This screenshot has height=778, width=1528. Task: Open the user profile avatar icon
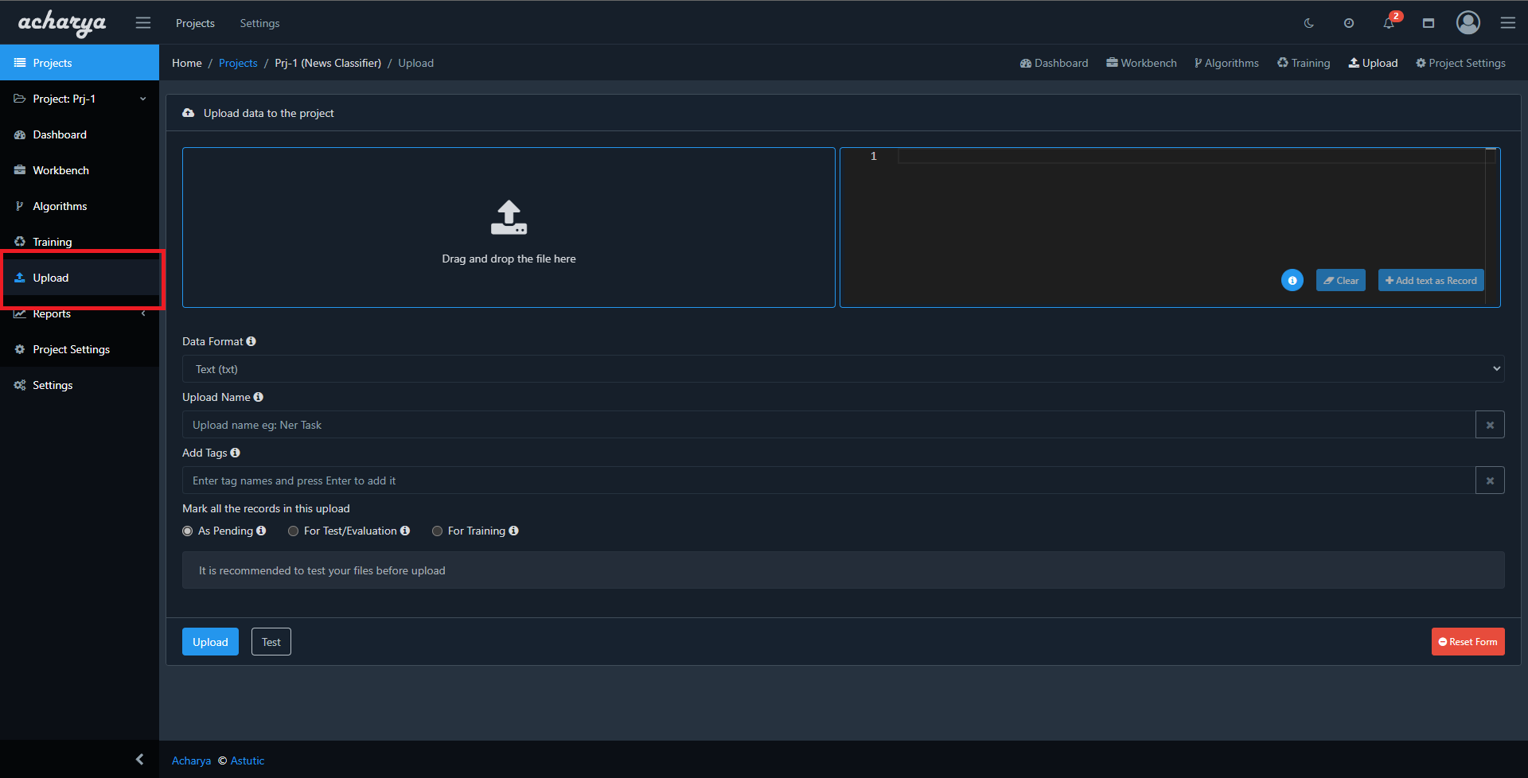pos(1468,22)
